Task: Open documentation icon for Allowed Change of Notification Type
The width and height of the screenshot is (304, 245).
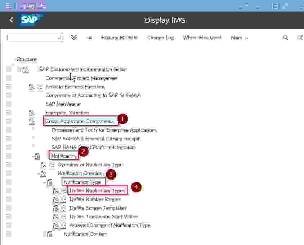Action: tap(56, 226)
